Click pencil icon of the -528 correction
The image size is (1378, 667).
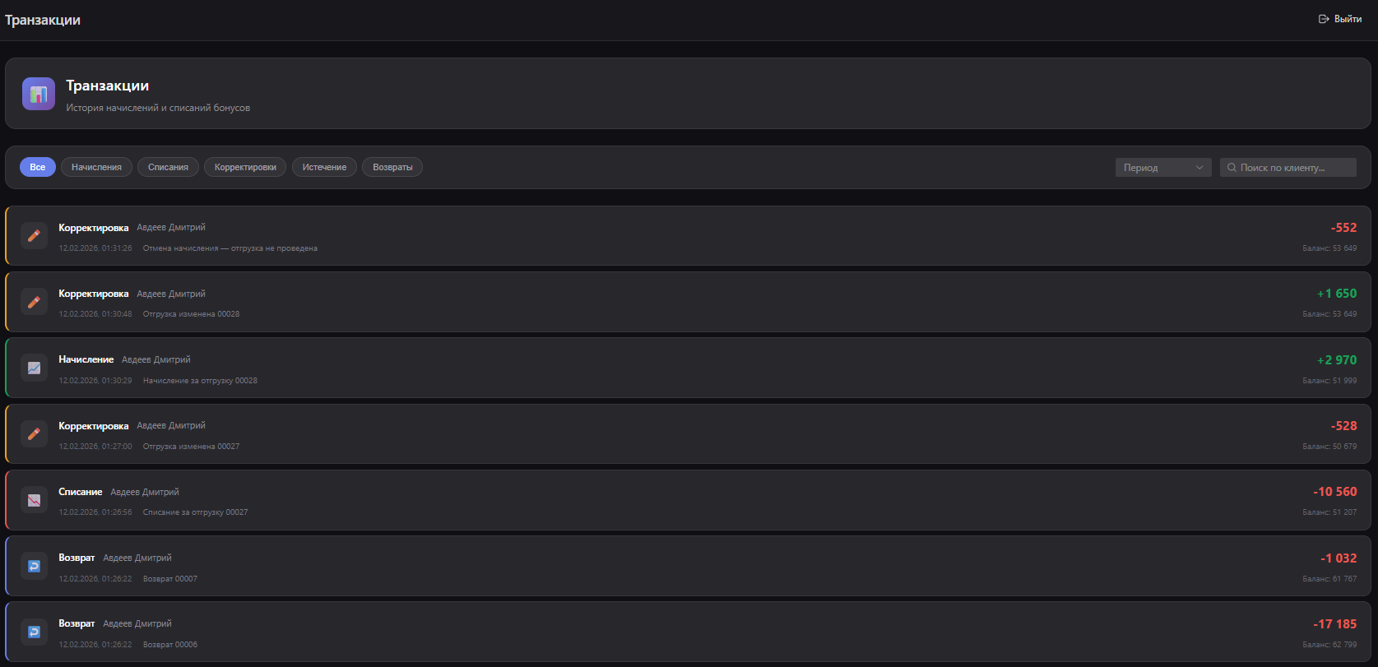[x=34, y=434]
